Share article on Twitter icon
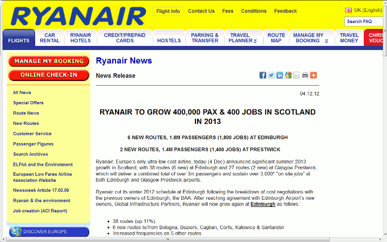The height and width of the screenshot is (242, 387). point(271,75)
